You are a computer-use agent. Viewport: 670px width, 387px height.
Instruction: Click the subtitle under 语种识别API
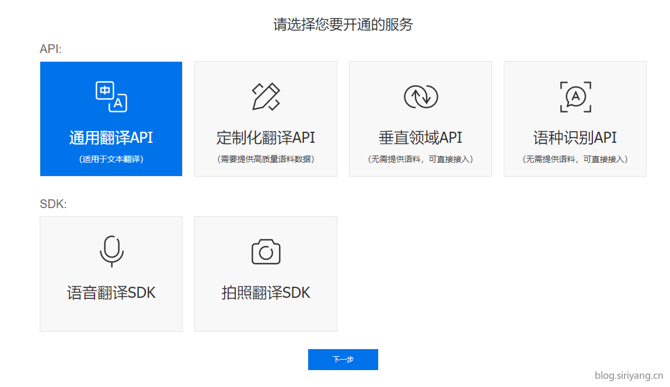click(575, 159)
